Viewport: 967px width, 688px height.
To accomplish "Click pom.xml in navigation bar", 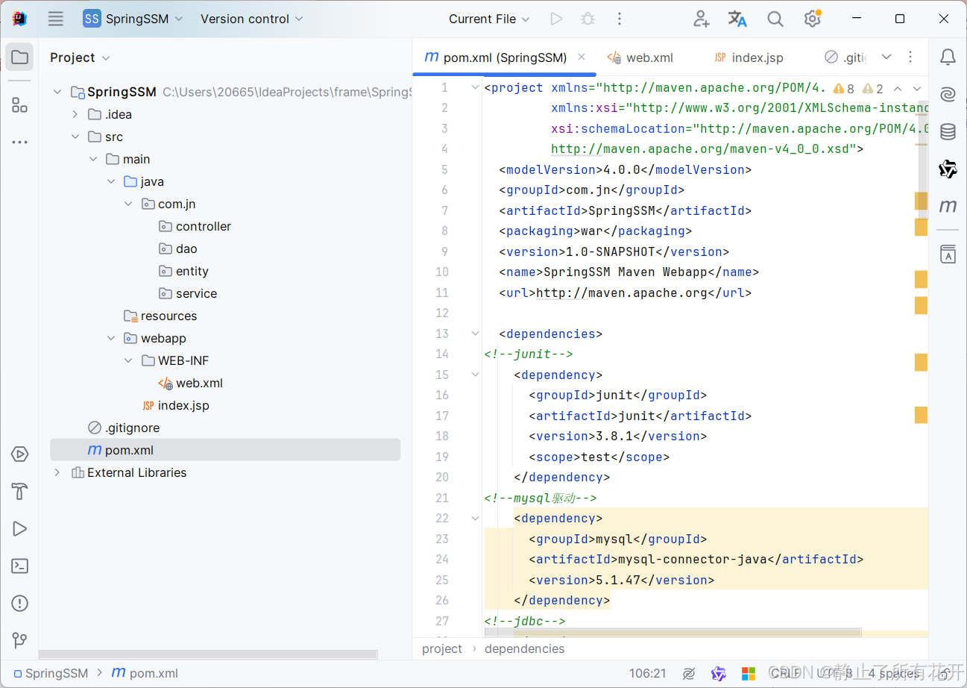I will 145,673.
